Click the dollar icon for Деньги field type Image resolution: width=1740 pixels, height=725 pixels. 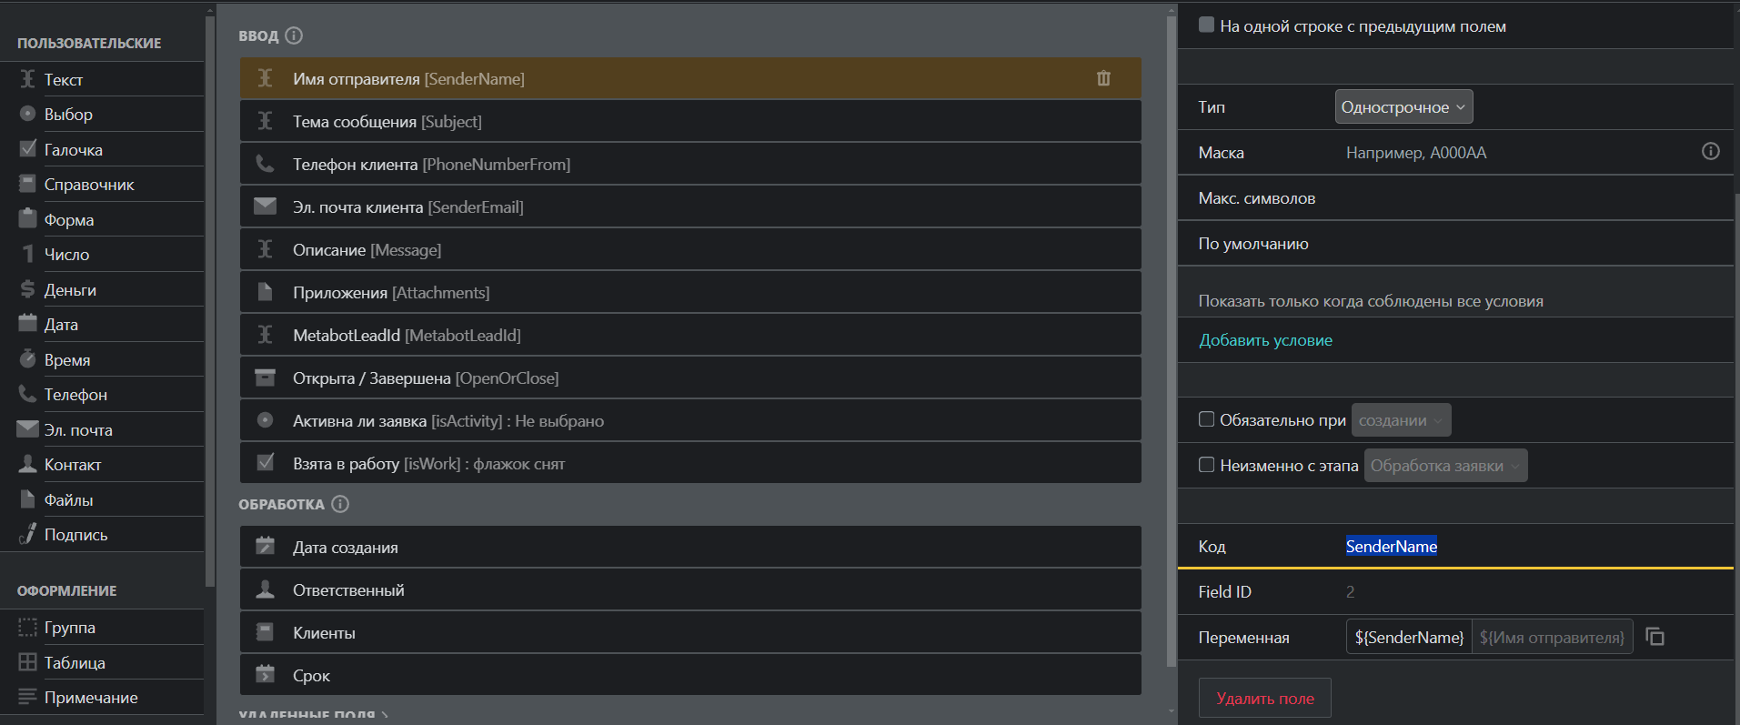pos(27,289)
